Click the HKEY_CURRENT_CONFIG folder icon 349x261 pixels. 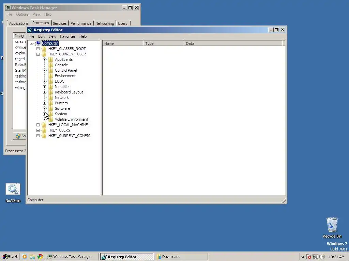pyautogui.click(x=44, y=136)
